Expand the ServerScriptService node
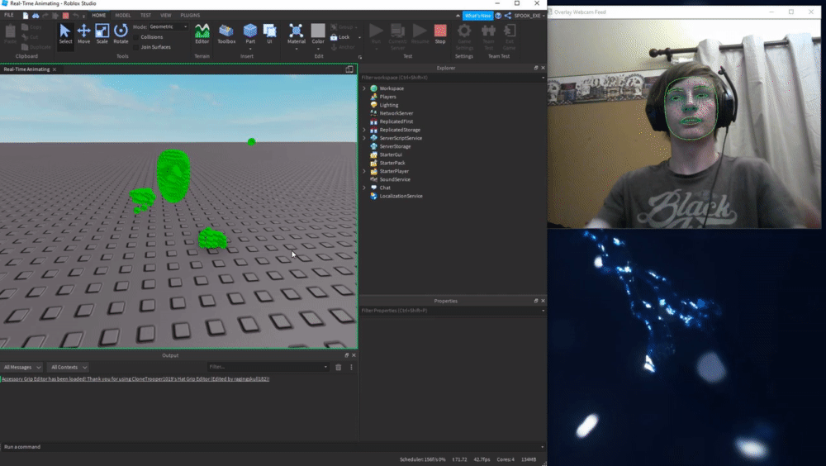 point(364,138)
